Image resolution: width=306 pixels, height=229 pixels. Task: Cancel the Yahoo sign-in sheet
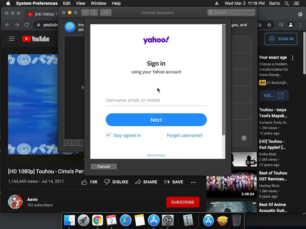pyautogui.click(x=104, y=166)
